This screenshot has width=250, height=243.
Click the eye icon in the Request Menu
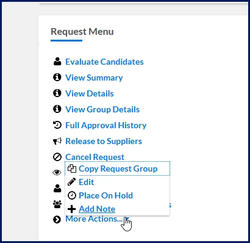pos(57,173)
